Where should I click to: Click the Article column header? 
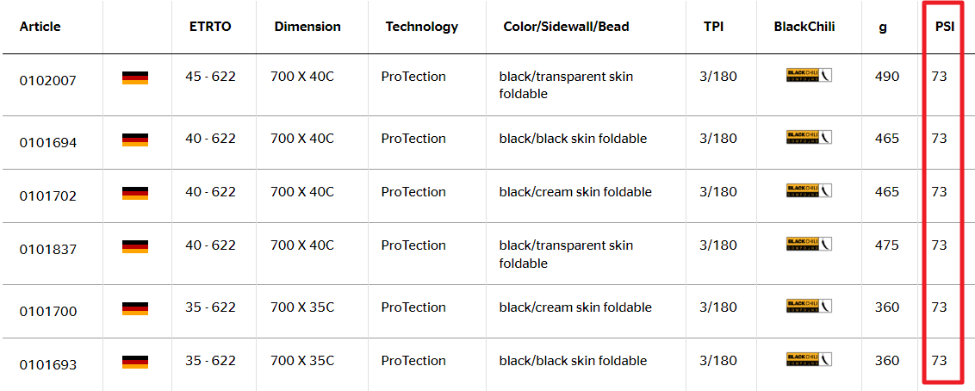40,27
